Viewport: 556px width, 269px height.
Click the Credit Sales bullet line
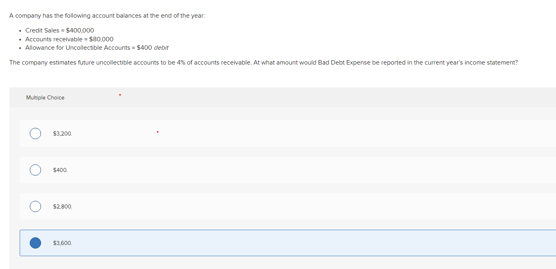(60, 30)
